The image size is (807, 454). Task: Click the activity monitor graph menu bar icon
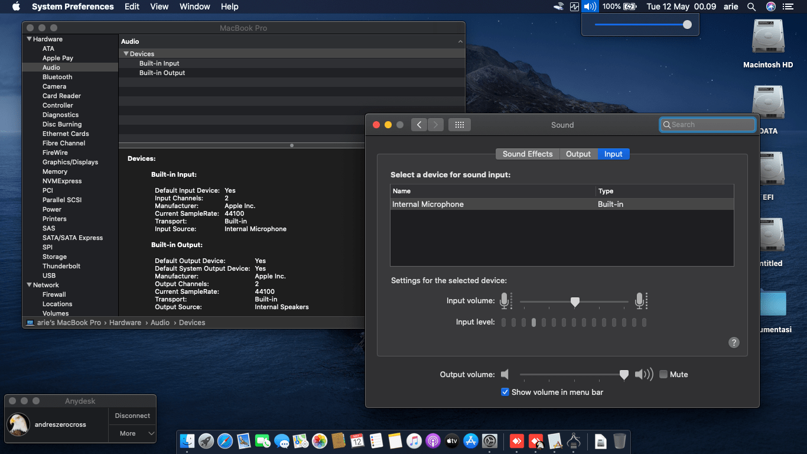click(x=575, y=7)
